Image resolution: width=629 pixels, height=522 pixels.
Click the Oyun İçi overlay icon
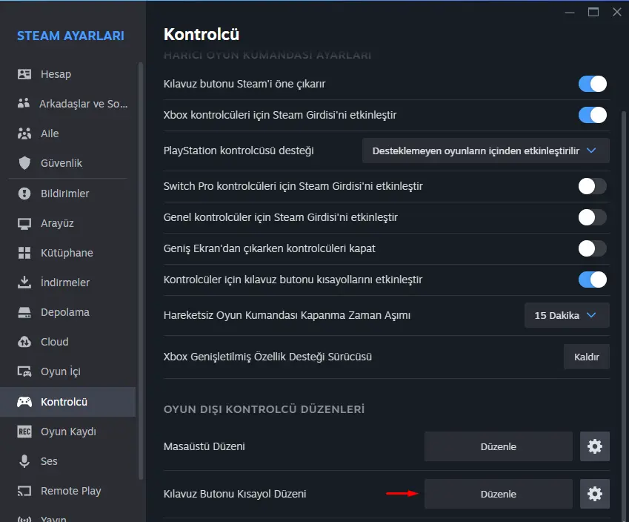[24, 371]
